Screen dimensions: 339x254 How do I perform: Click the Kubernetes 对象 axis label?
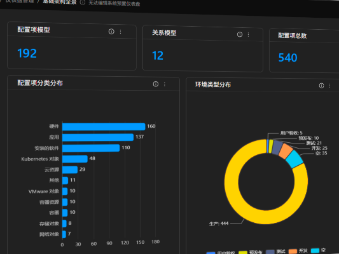(40, 159)
